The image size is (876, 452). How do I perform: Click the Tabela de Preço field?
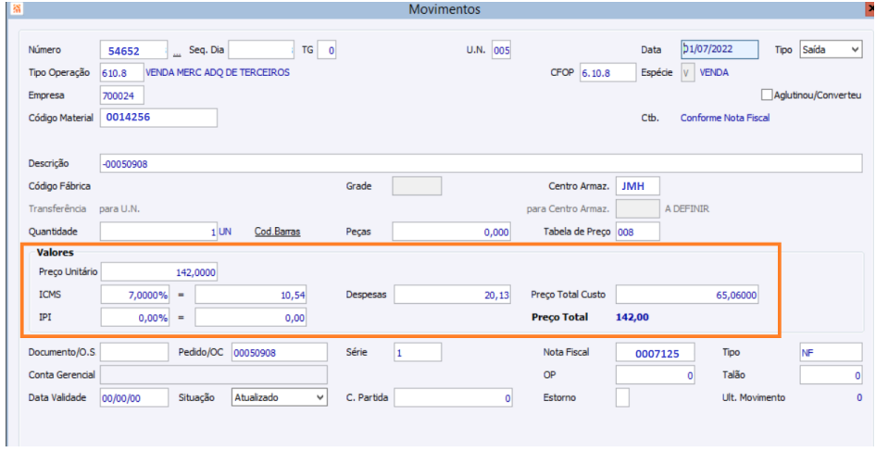click(x=637, y=232)
